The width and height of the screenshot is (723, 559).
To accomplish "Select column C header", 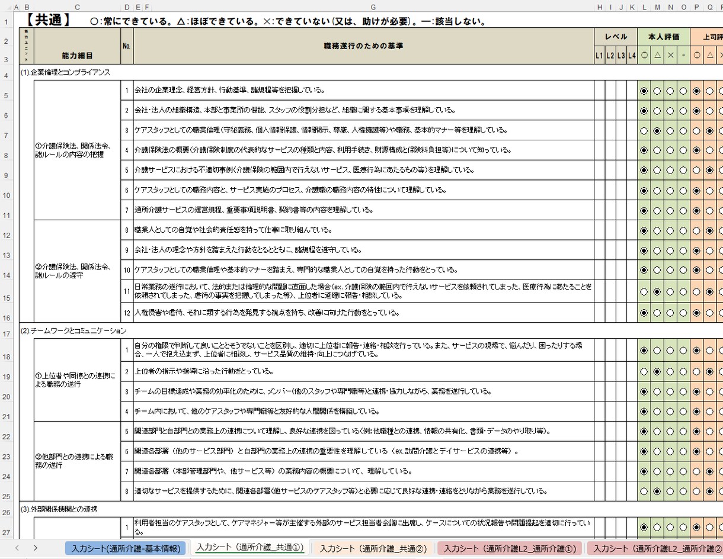I will (x=77, y=7).
